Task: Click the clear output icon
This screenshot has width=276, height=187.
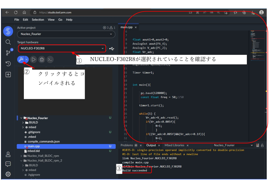Action: [257, 145]
